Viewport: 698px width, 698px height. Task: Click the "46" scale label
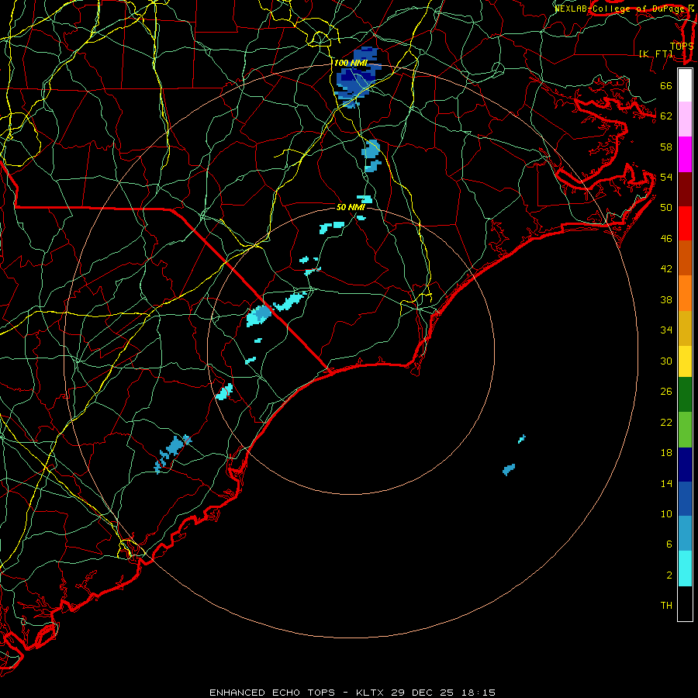tap(666, 239)
